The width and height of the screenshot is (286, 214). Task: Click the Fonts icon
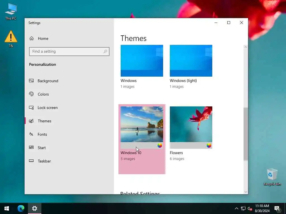31,134
